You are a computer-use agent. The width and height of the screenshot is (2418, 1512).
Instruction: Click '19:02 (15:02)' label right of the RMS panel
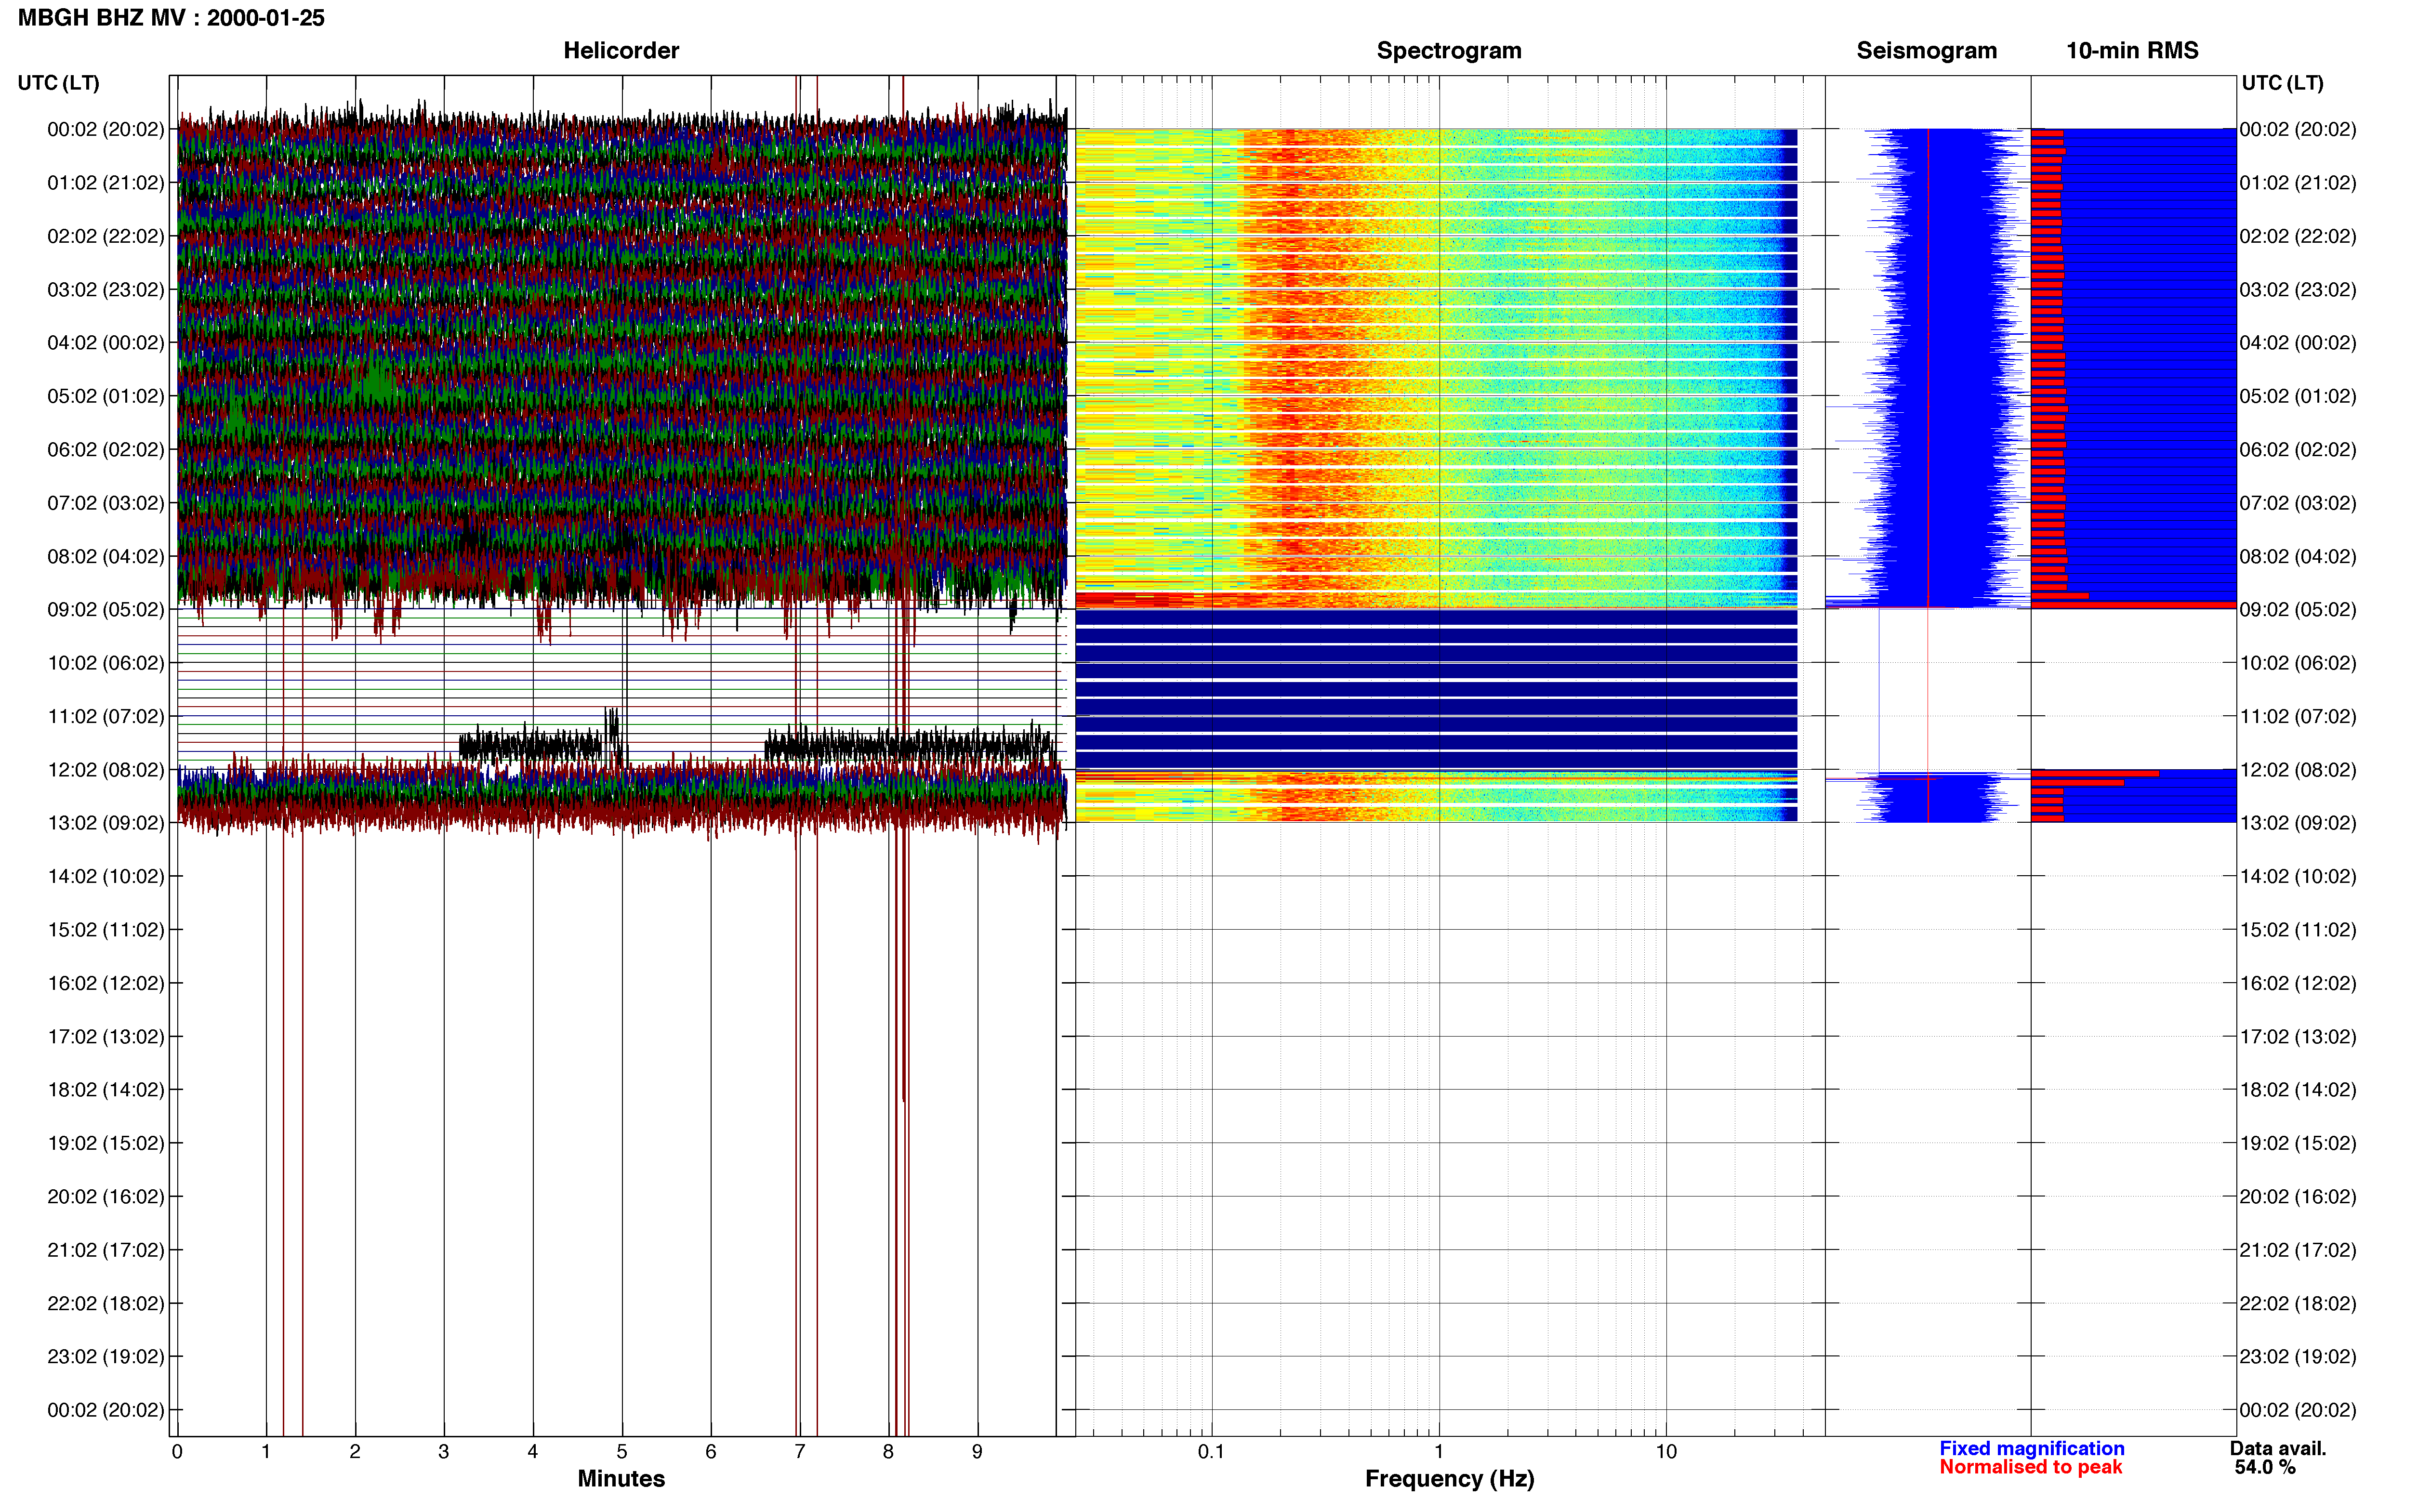pos(2298,1143)
